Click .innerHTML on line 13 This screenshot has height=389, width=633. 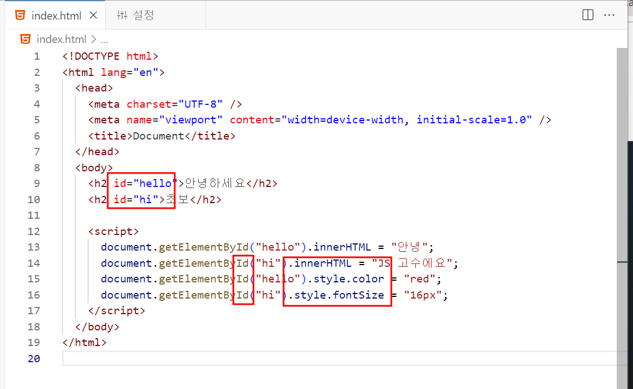339,247
